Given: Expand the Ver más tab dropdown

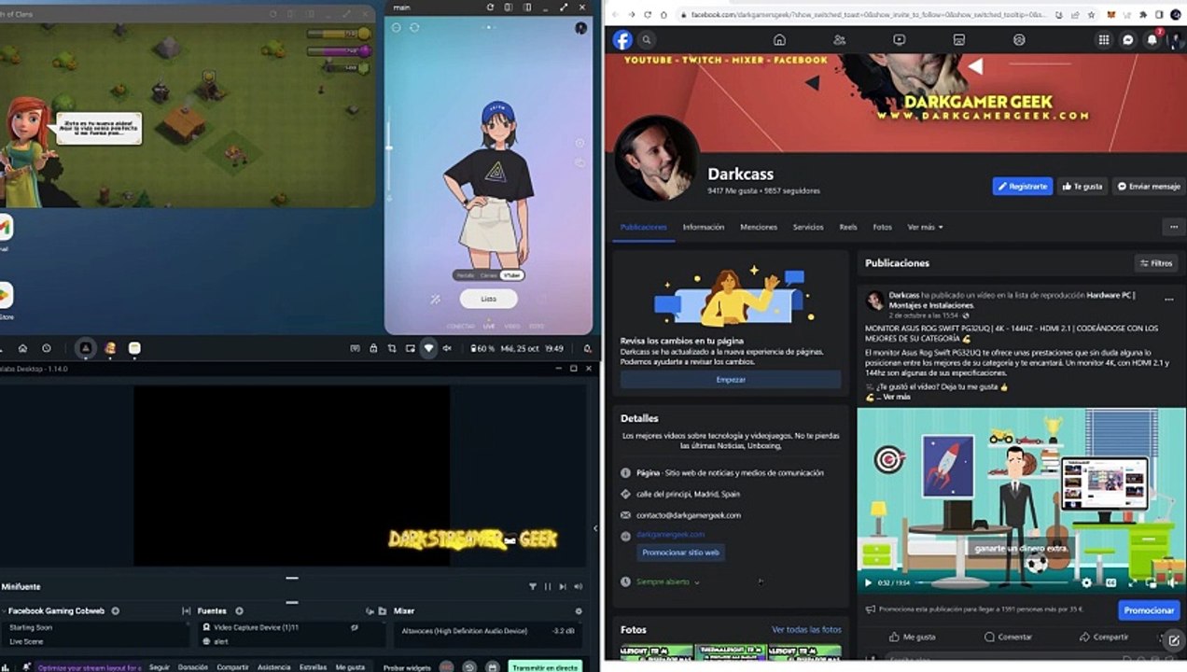Looking at the screenshot, I should (x=925, y=227).
